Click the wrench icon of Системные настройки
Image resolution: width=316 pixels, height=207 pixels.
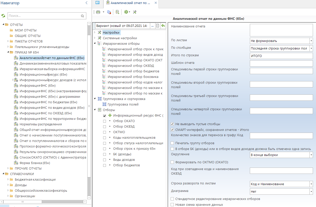pos(99,38)
